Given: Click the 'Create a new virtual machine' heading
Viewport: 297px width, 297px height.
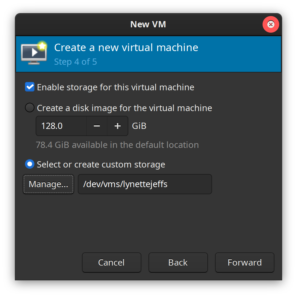Looking at the screenshot, I should click(x=126, y=48).
